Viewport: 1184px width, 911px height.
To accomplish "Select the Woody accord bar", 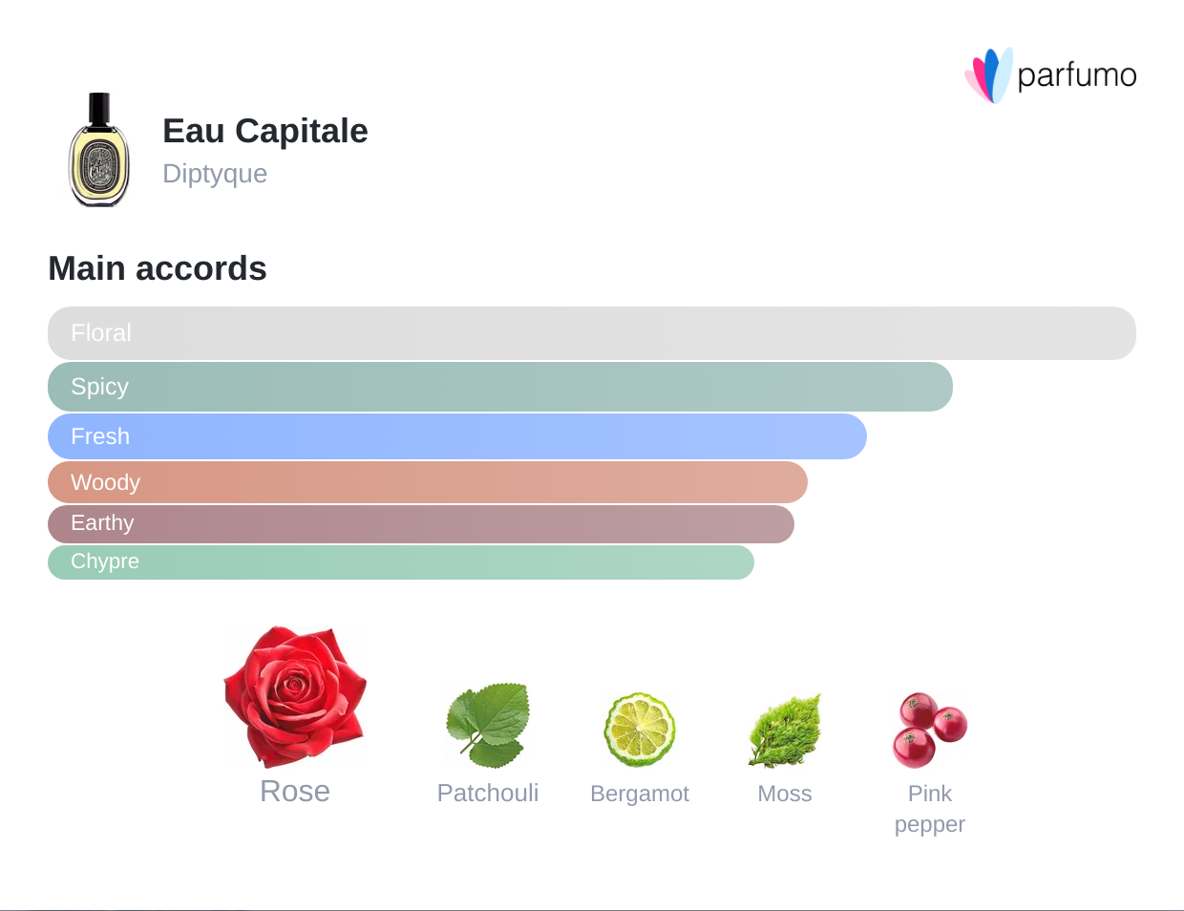I will coord(428,482).
